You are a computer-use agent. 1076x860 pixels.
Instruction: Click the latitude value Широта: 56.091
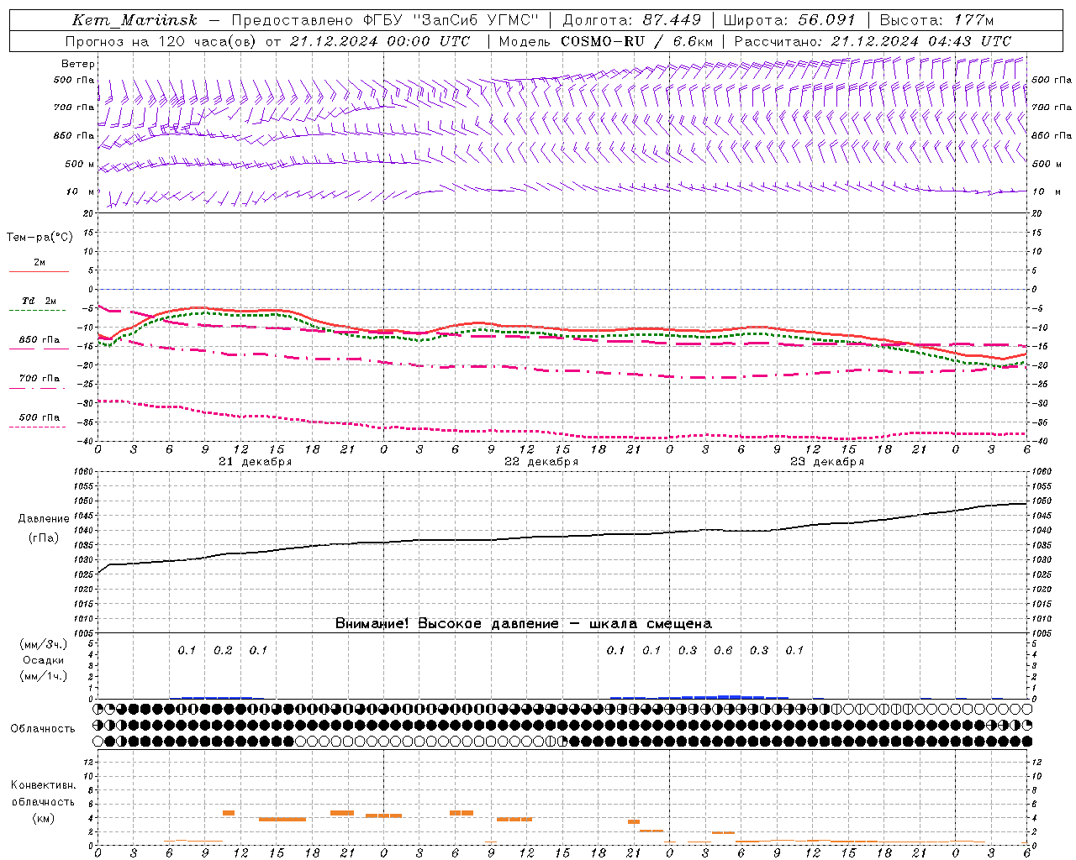(x=789, y=20)
